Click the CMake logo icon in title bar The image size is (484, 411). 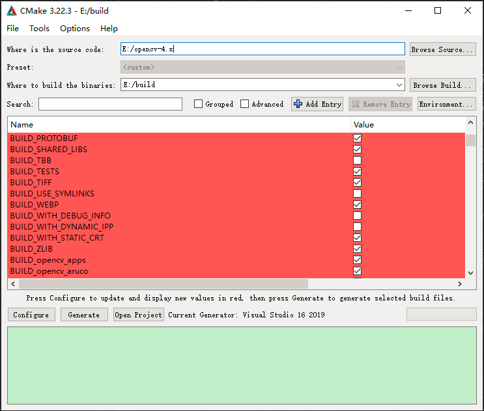pyautogui.click(x=12, y=10)
